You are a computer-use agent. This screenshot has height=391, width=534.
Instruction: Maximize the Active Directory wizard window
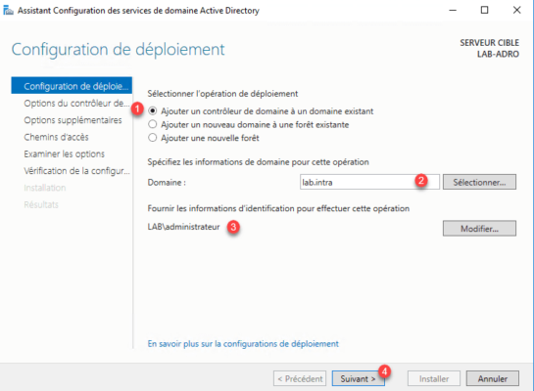click(x=484, y=10)
